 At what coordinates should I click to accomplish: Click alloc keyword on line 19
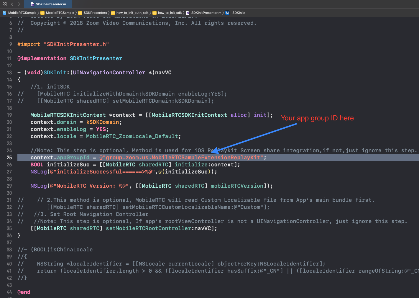click(x=239, y=115)
